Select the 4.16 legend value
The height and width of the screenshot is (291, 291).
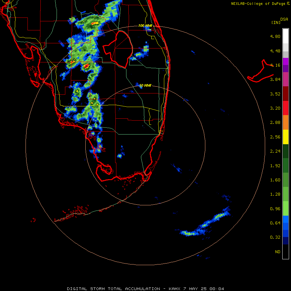click(275, 65)
